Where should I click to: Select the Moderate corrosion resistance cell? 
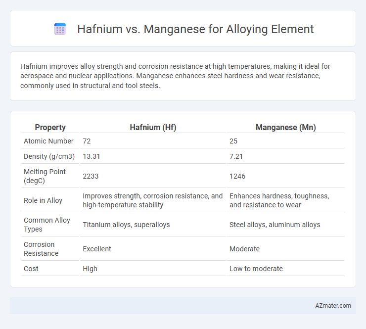244,249
